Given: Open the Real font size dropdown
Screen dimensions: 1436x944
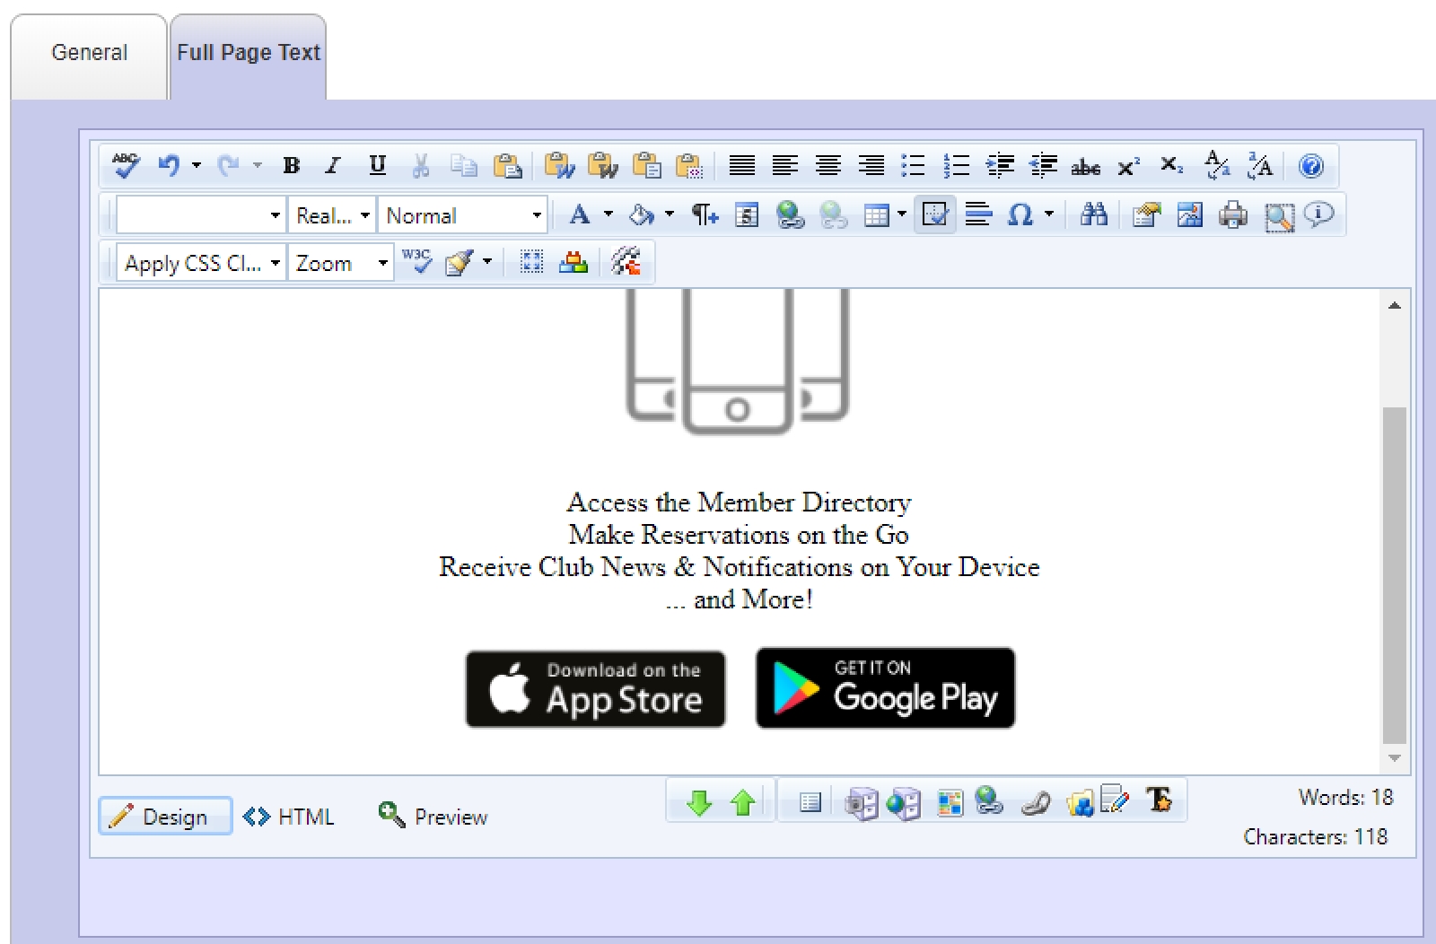Looking at the screenshot, I should pyautogui.click(x=332, y=215).
